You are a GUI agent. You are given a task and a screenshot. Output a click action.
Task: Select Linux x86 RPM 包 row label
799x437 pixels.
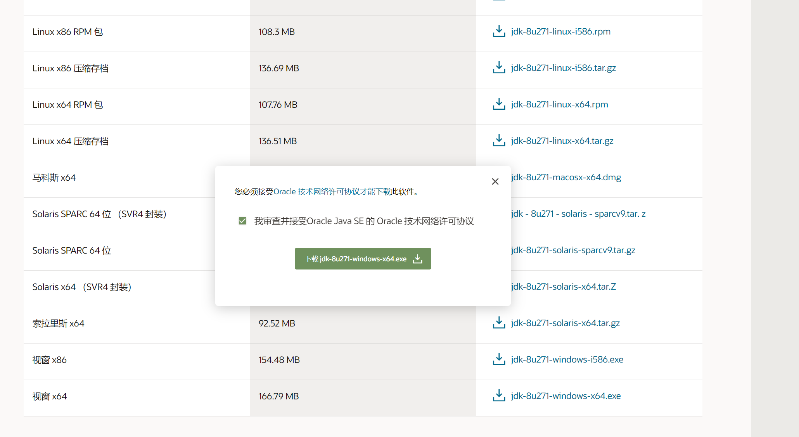pyautogui.click(x=68, y=32)
